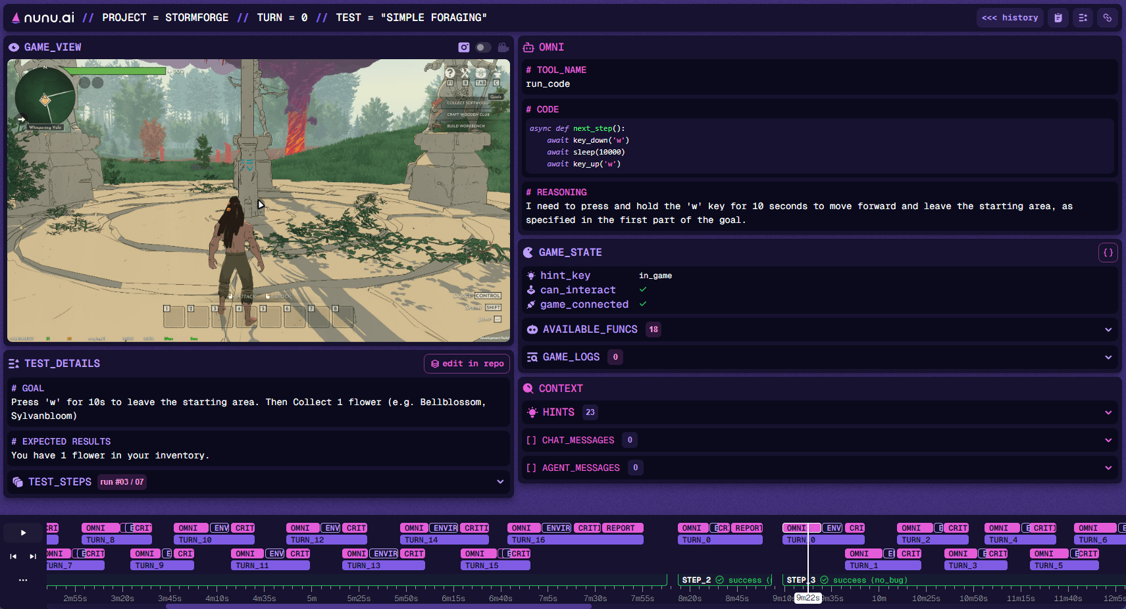Copy link using the chain icon
1126x609 pixels.
pos(1108,18)
